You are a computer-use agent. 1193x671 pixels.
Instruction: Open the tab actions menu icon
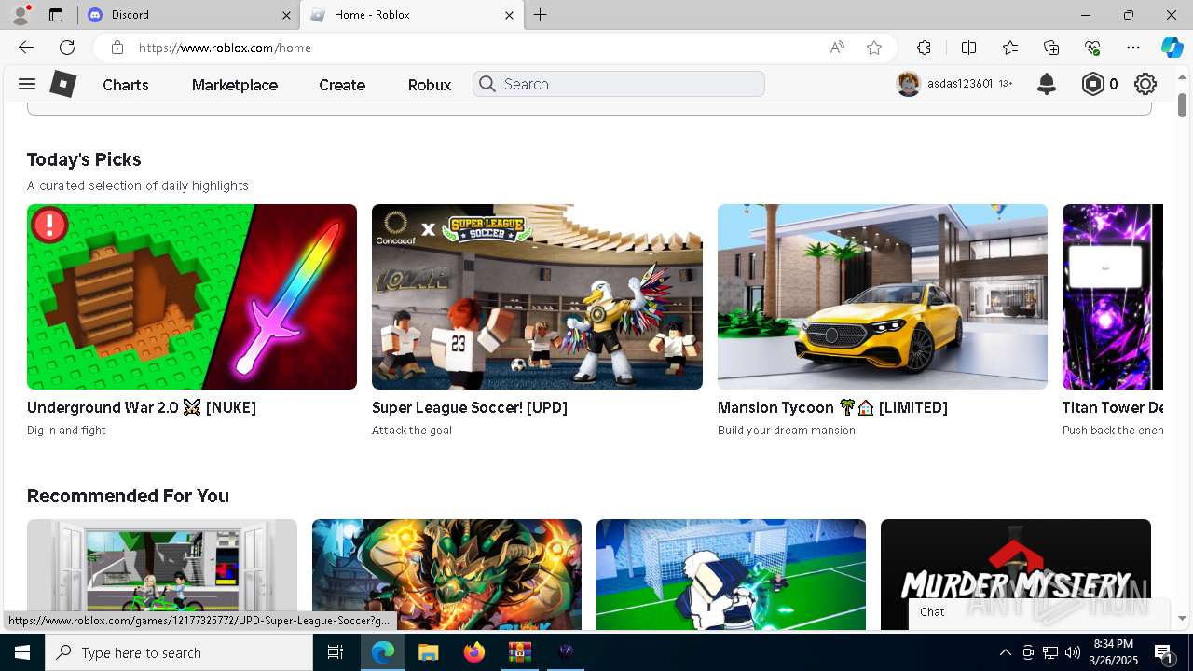coord(56,15)
